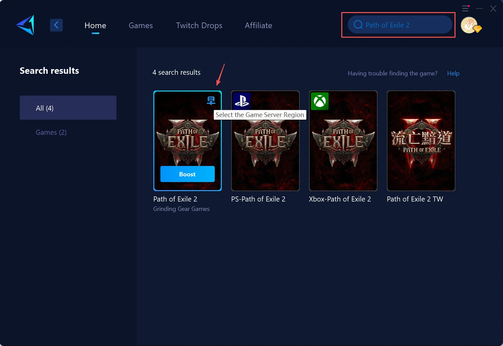Go back using the left chevron button
503x346 pixels.
point(56,25)
